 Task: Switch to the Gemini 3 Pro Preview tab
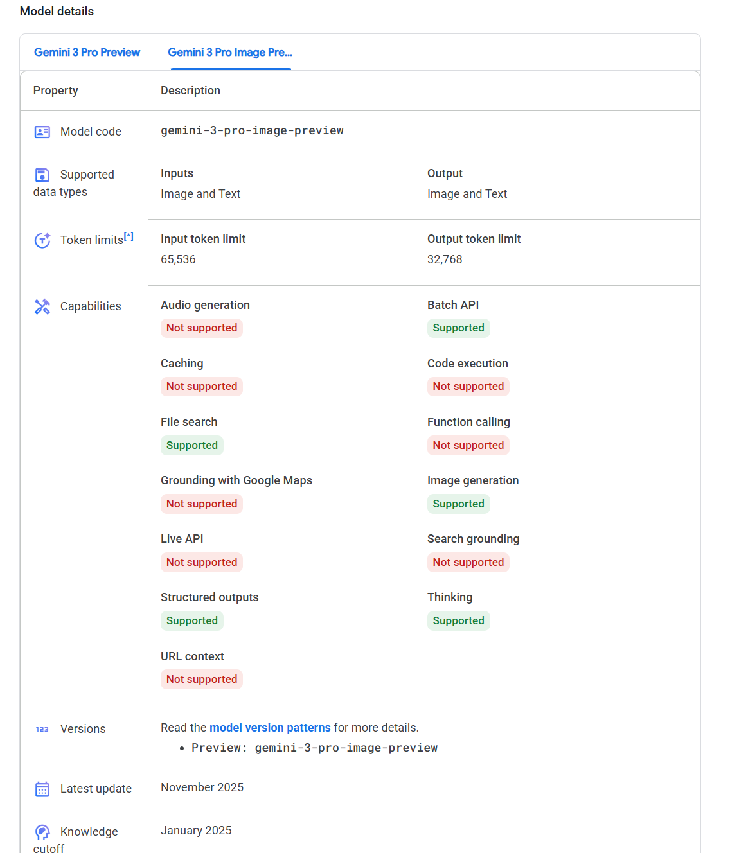[87, 52]
